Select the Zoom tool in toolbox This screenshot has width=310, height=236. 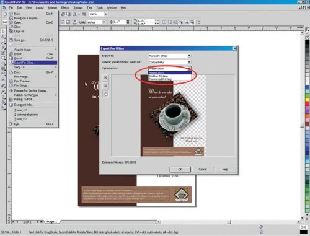(3, 42)
